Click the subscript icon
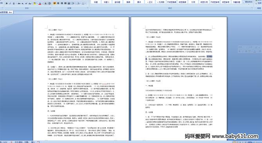Screen dimensions: 262x143 coord(23,4)
